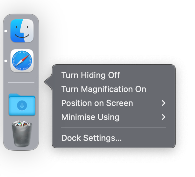Click the Dock divider line above Downloads
Image resolution: width=195 pixels, height=177 pixels.
point(21,83)
